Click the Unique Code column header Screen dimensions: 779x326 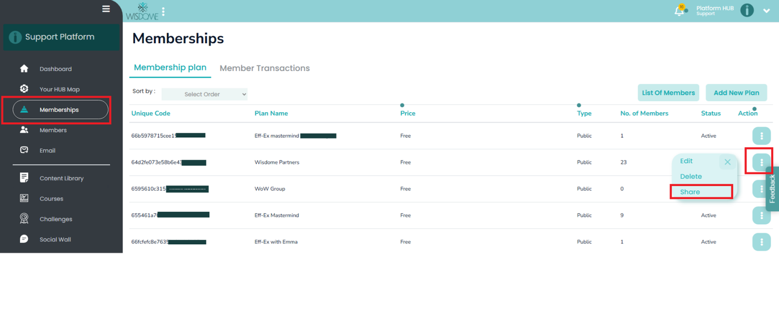pyautogui.click(x=151, y=113)
